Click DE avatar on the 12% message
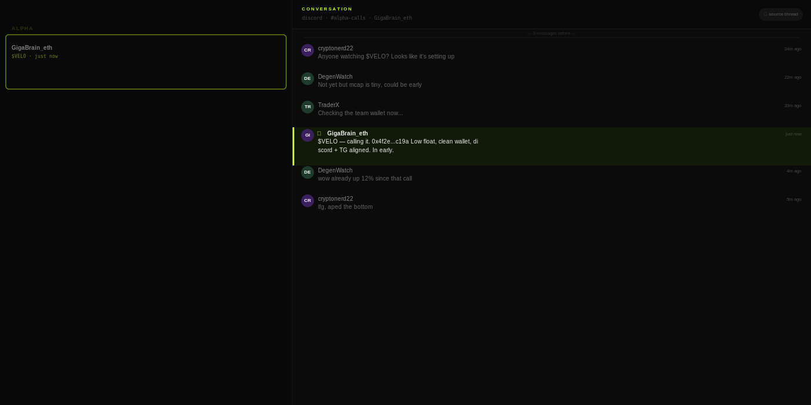The height and width of the screenshot is (405, 811). tap(308, 172)
